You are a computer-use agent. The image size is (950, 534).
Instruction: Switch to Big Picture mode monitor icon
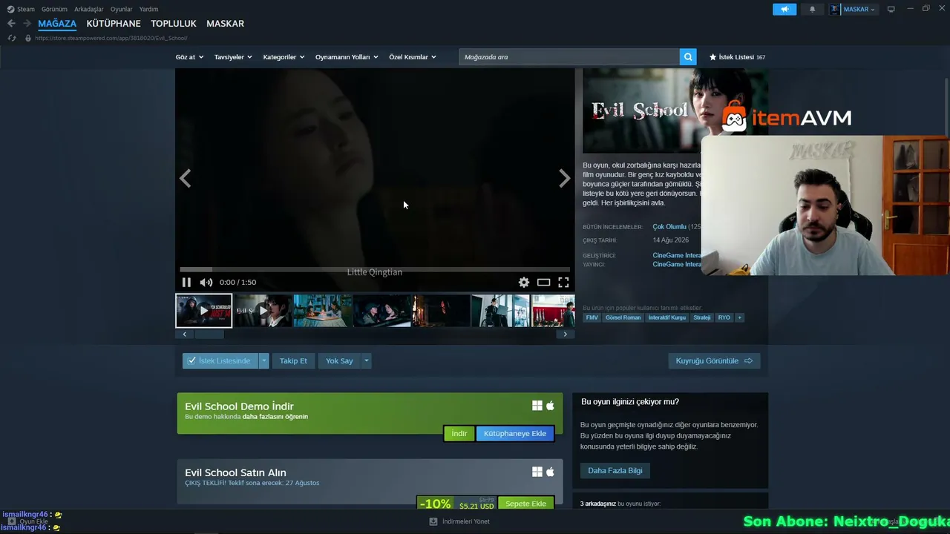[891, 9]
